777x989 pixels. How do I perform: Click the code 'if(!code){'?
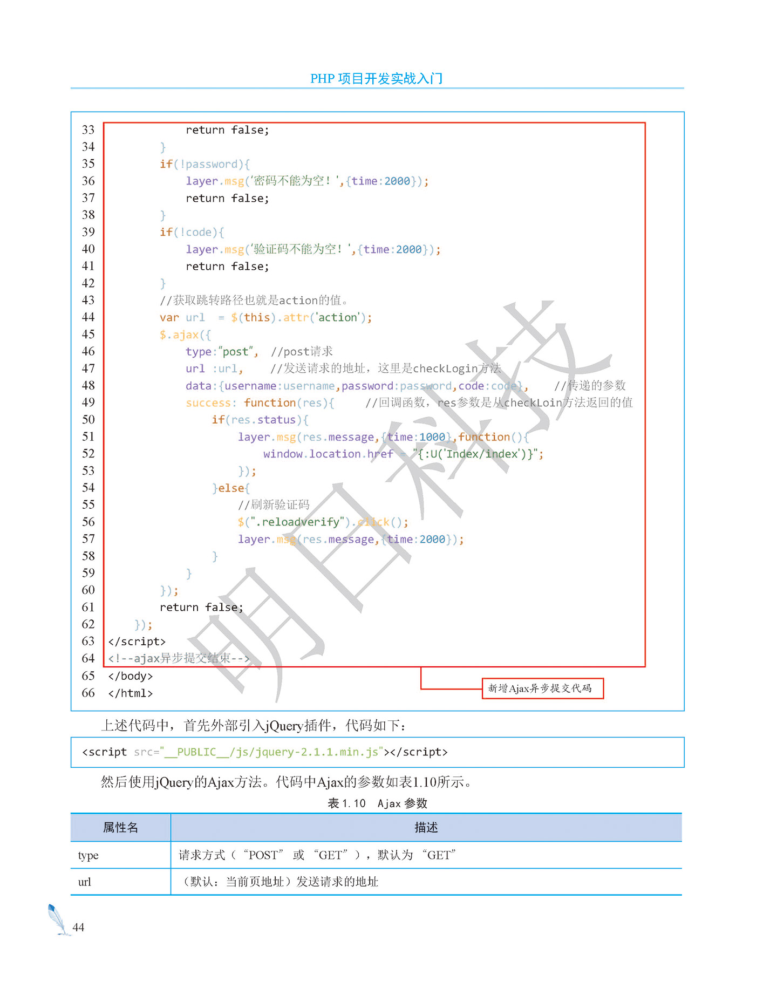192,232
